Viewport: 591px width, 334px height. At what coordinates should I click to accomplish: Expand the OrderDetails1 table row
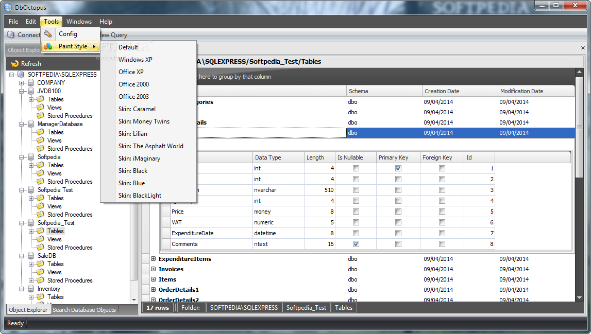point(154,290)
